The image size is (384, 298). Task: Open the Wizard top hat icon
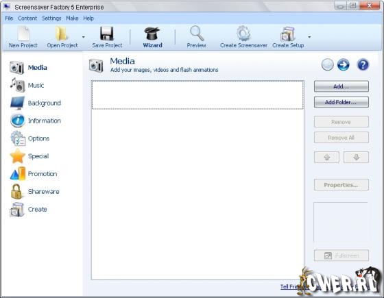coord(152,34)
